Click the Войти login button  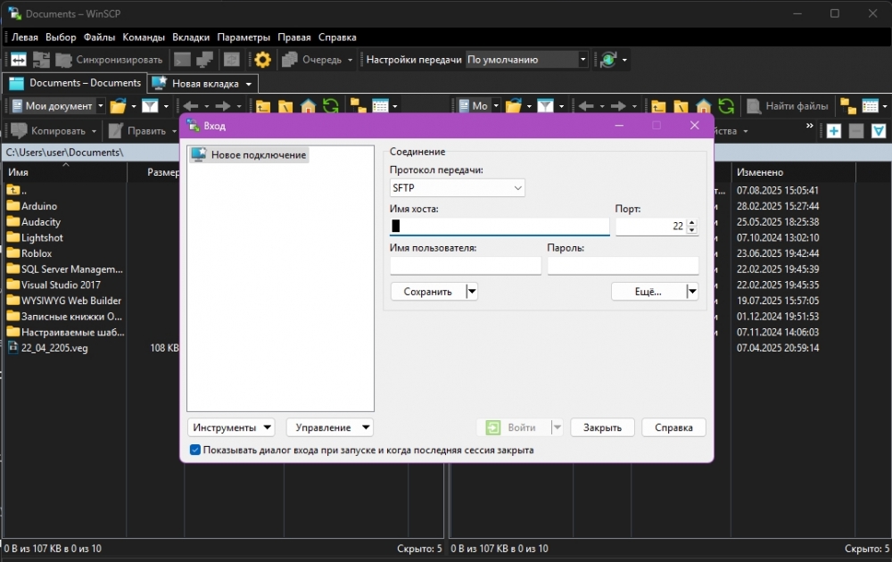point(514,427)
